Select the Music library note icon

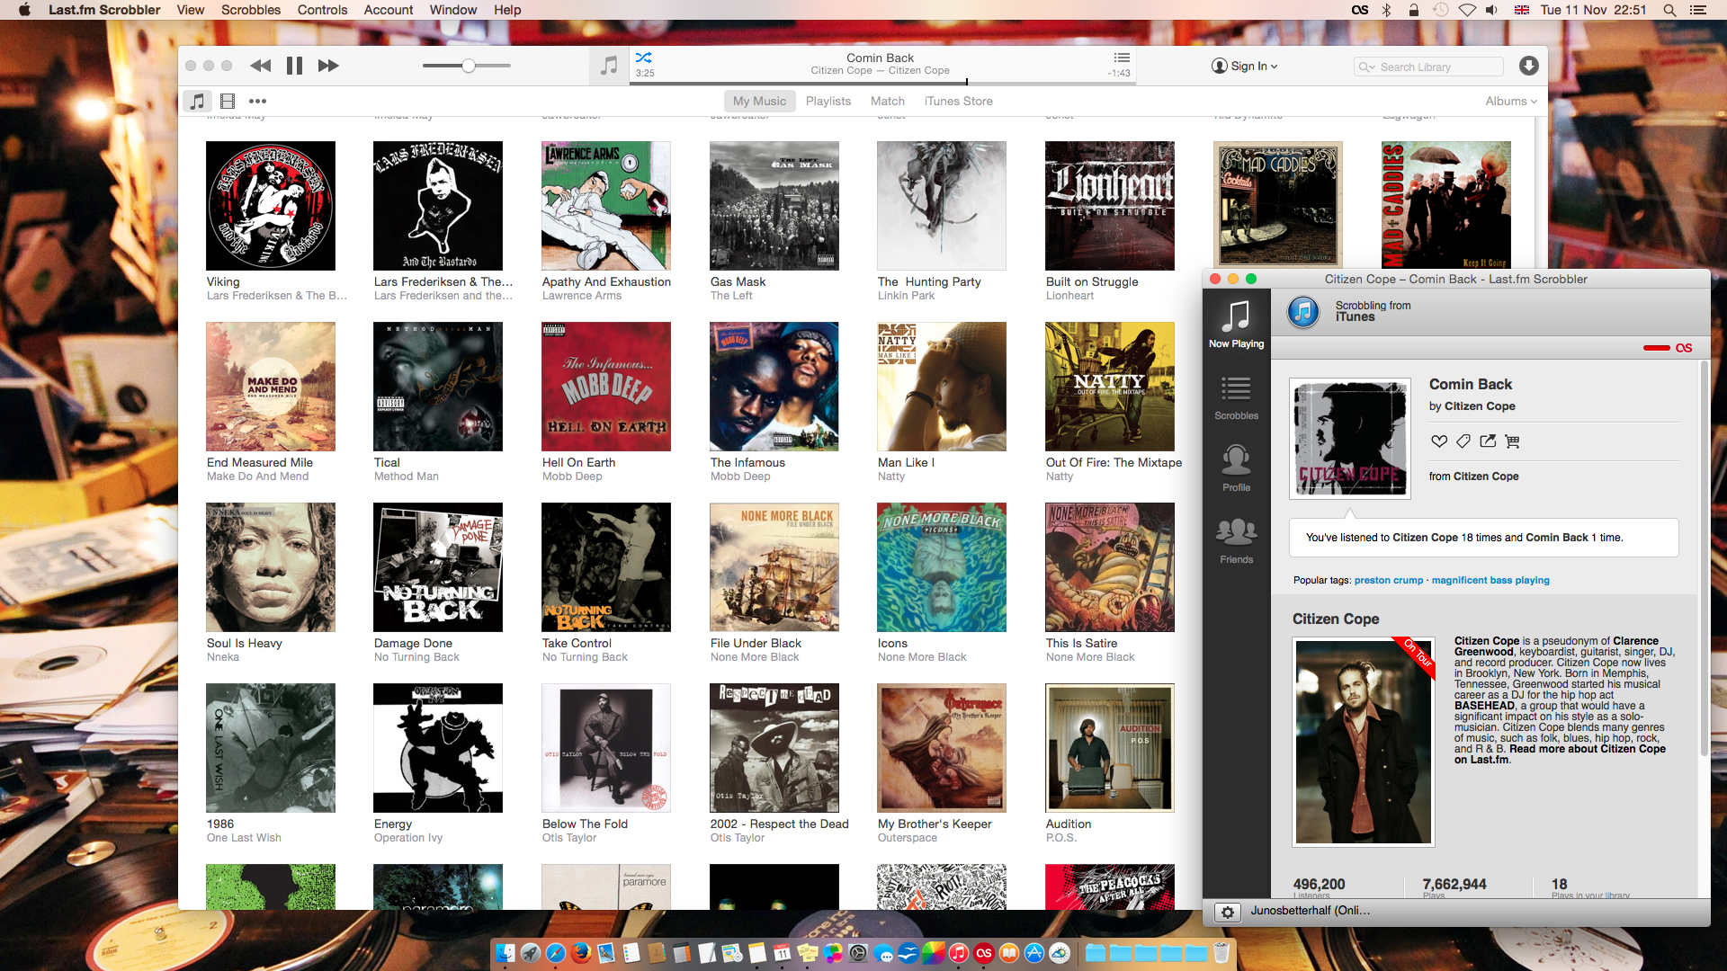(x=197, y=101)
